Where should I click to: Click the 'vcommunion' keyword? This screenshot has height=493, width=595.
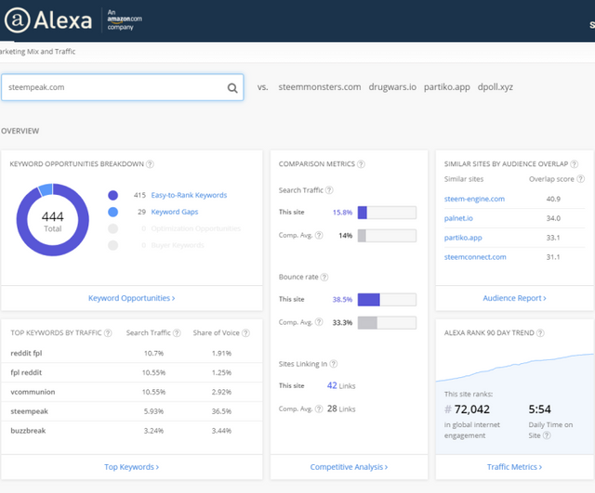[33, 392]
